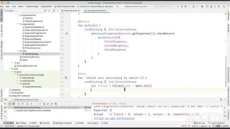
Task: Click FiltersInteractorTest breadcrumb in navigation bar
Action: pos(65,6)
